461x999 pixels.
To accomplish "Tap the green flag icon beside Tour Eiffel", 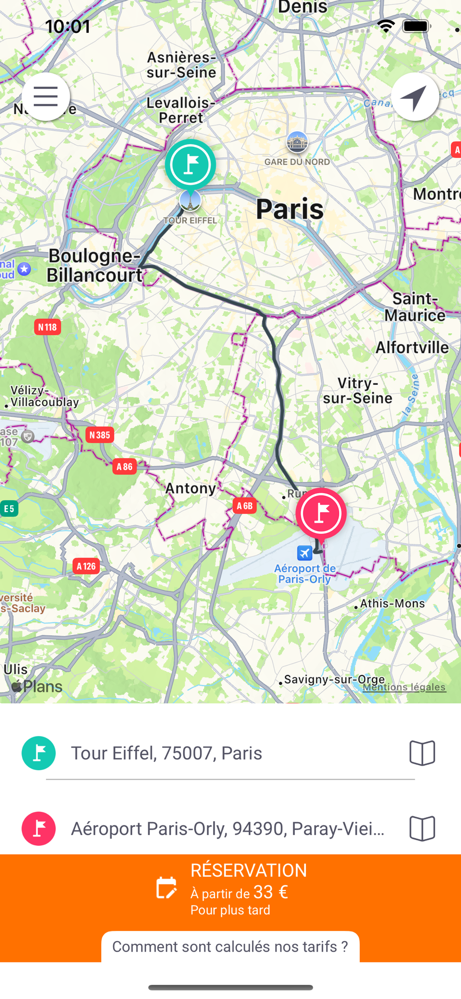I will [x=38, y=753].
